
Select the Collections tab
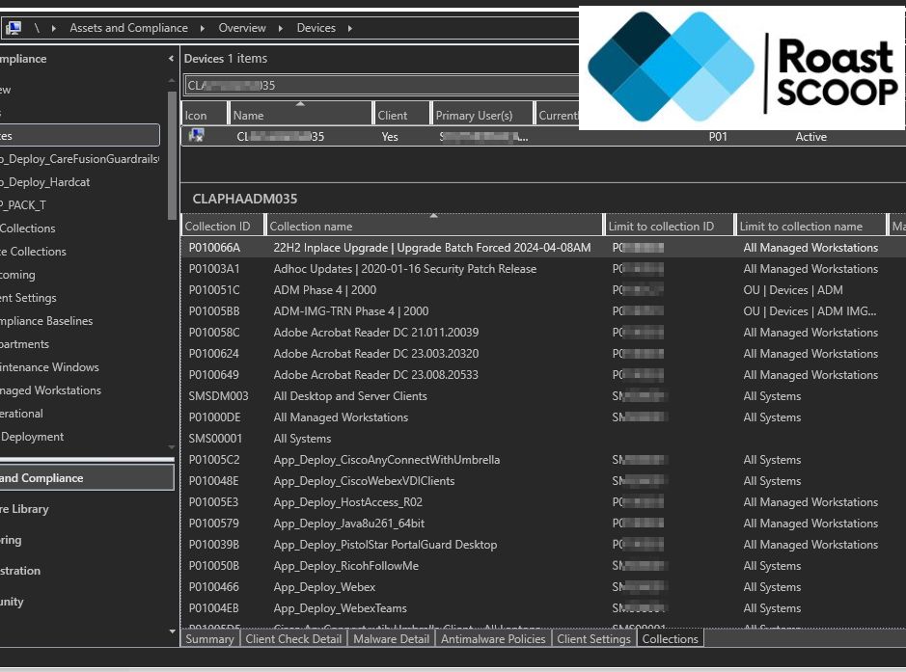tap(671, 638)
